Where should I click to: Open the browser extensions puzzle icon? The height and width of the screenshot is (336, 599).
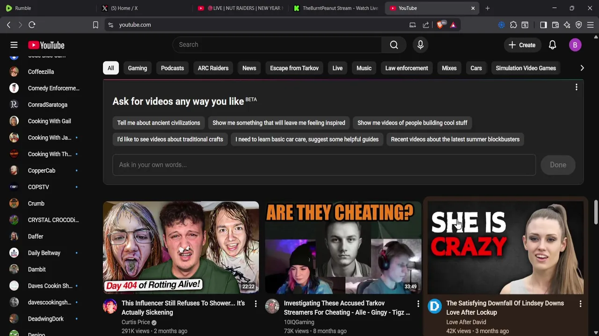pyautogui.click(x=513, y=25)
